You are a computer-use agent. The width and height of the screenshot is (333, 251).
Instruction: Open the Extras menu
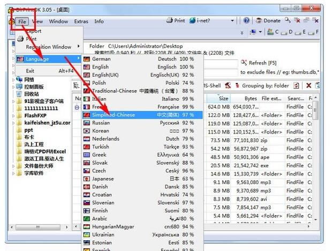pyautogui.click(x=81, y=21)
